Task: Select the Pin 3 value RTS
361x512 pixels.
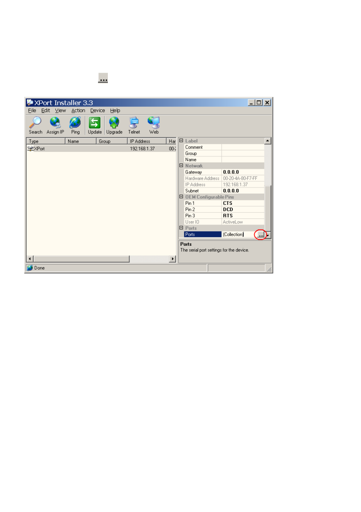Action: point(228,216)
